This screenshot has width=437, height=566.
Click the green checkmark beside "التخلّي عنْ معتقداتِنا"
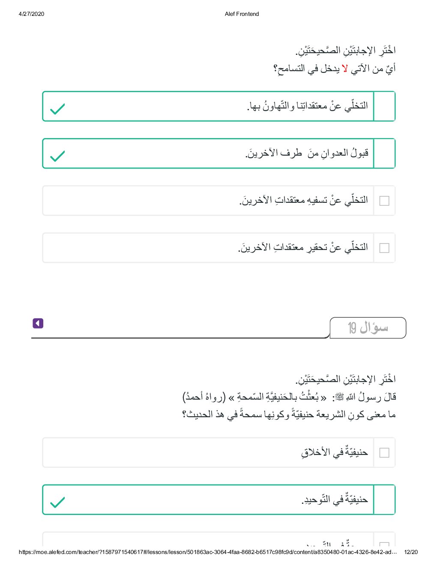[57, 109]
